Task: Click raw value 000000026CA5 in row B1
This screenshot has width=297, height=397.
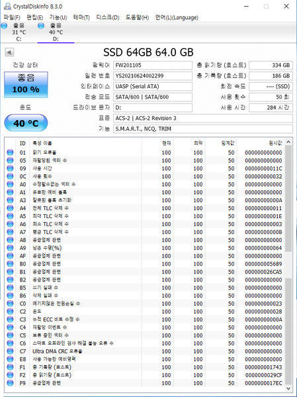Action: point(263,272)
